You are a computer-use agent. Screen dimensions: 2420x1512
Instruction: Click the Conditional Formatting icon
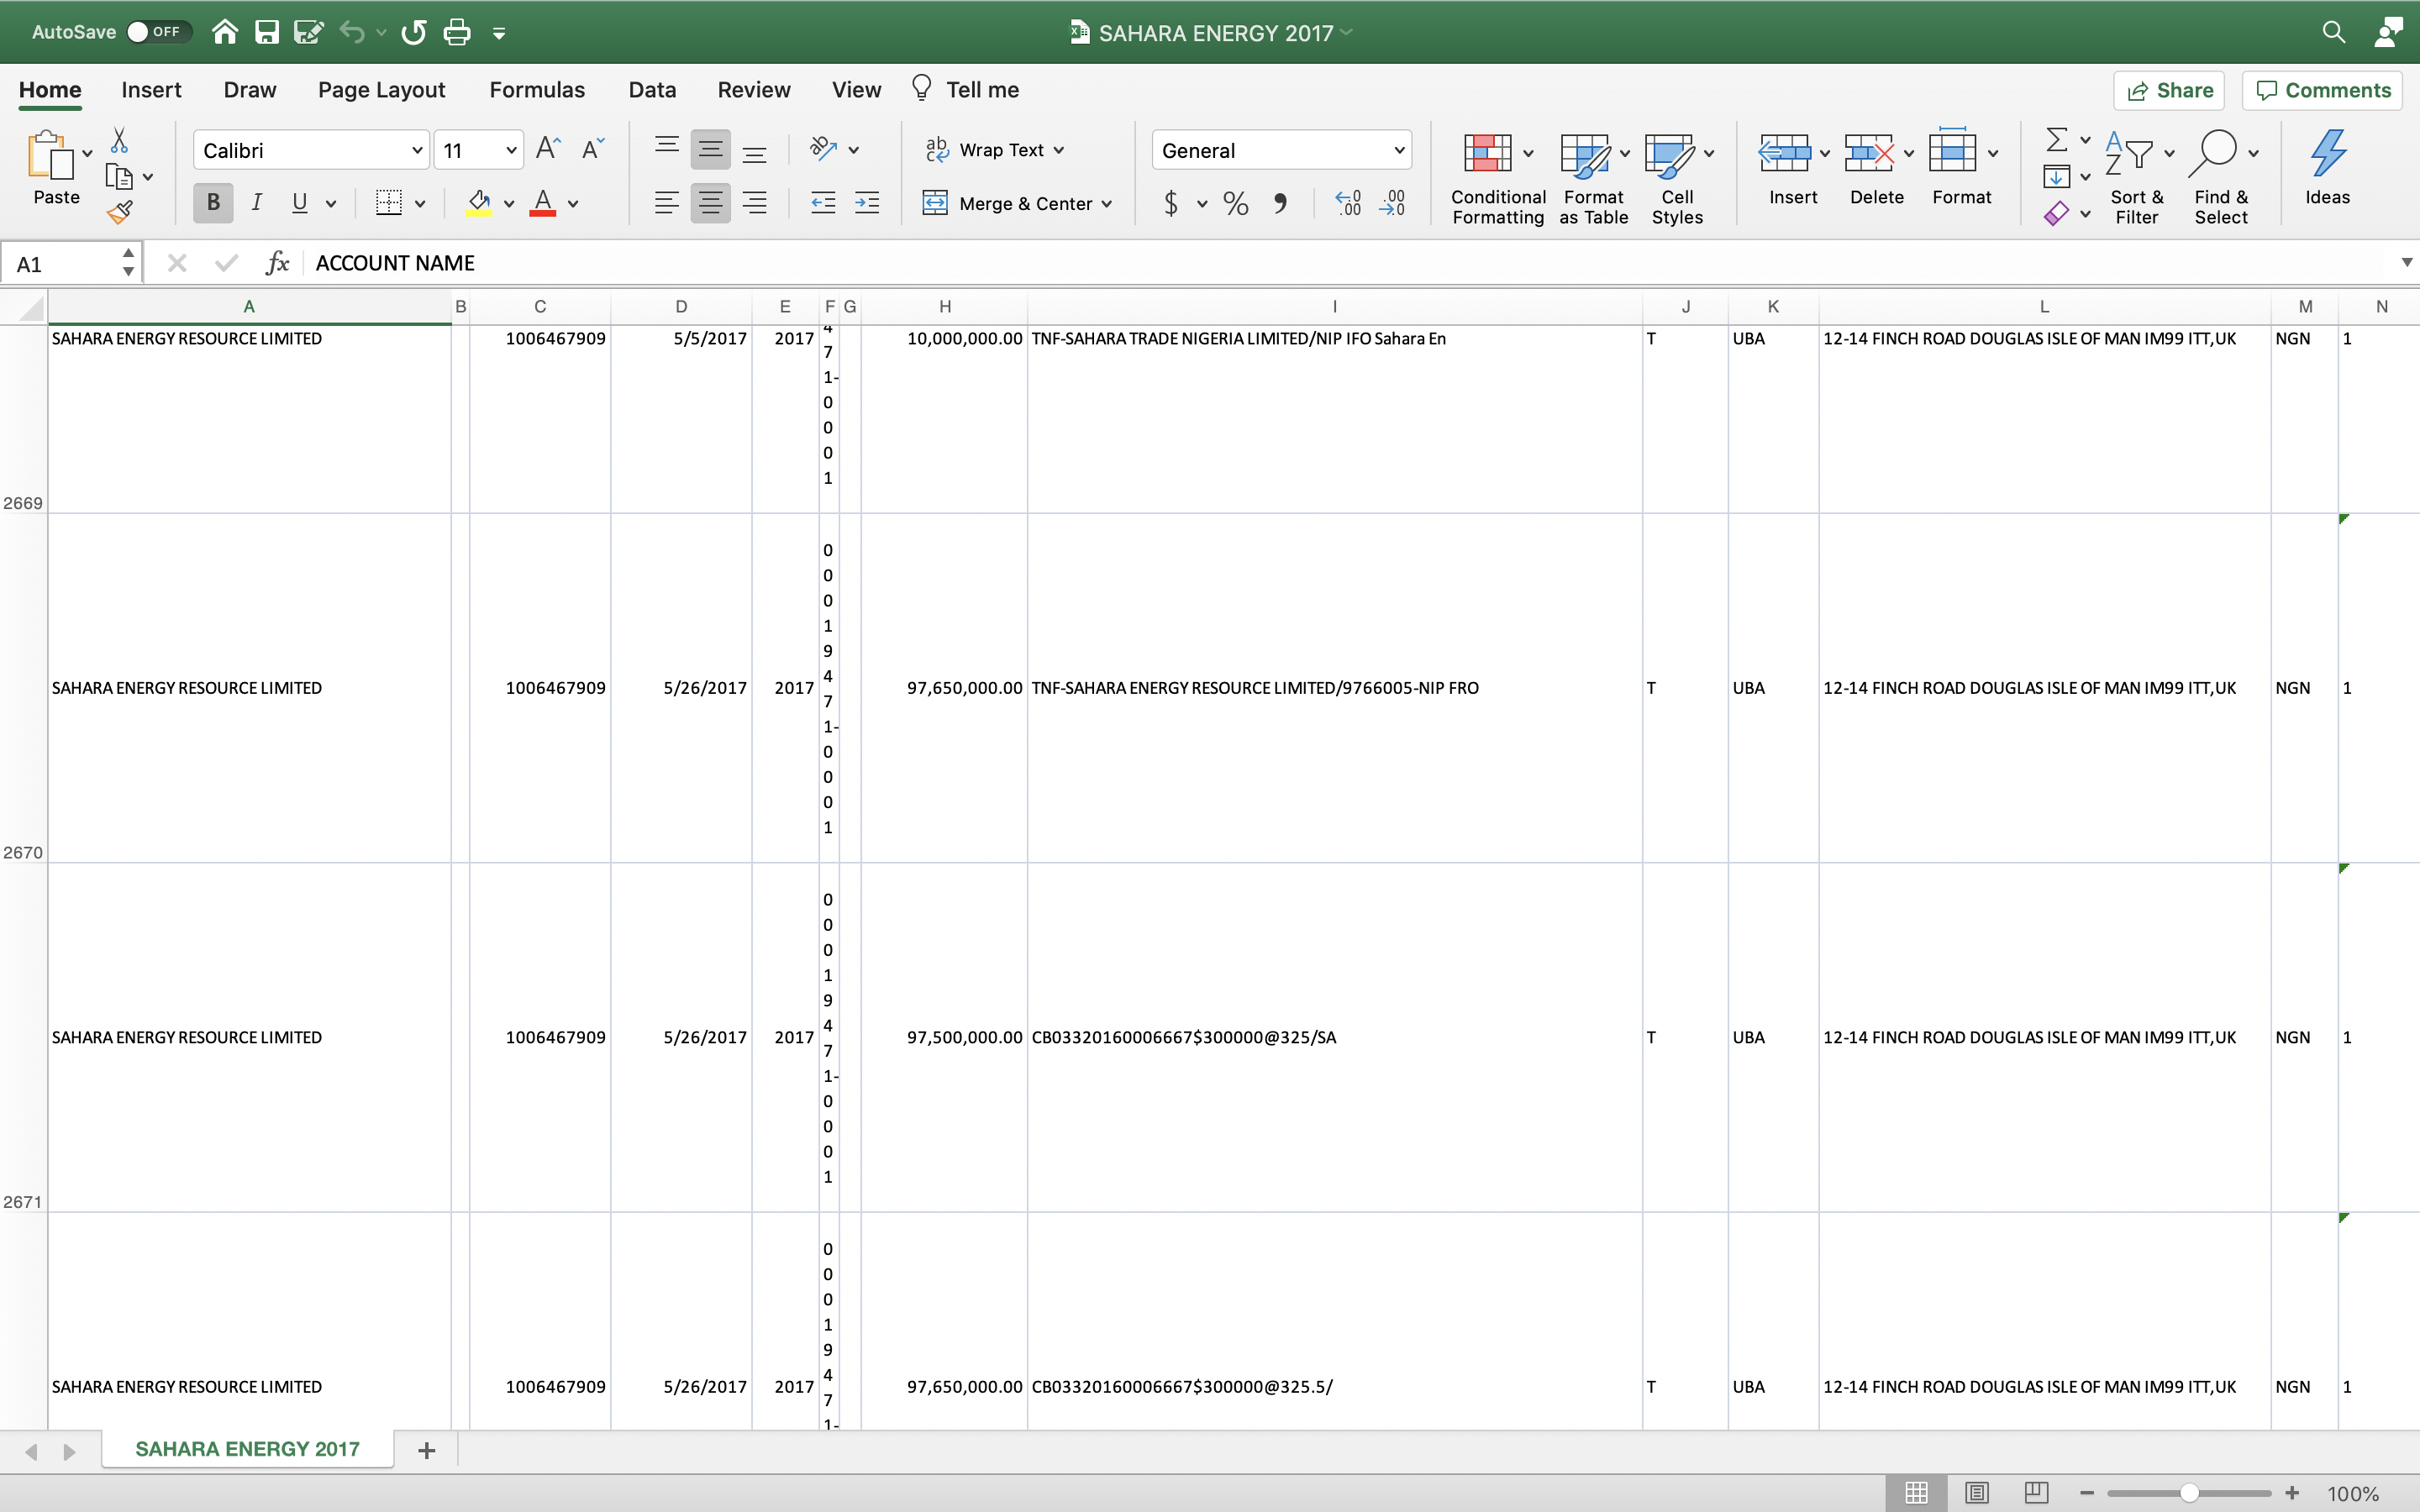[x=1487, y=154]
